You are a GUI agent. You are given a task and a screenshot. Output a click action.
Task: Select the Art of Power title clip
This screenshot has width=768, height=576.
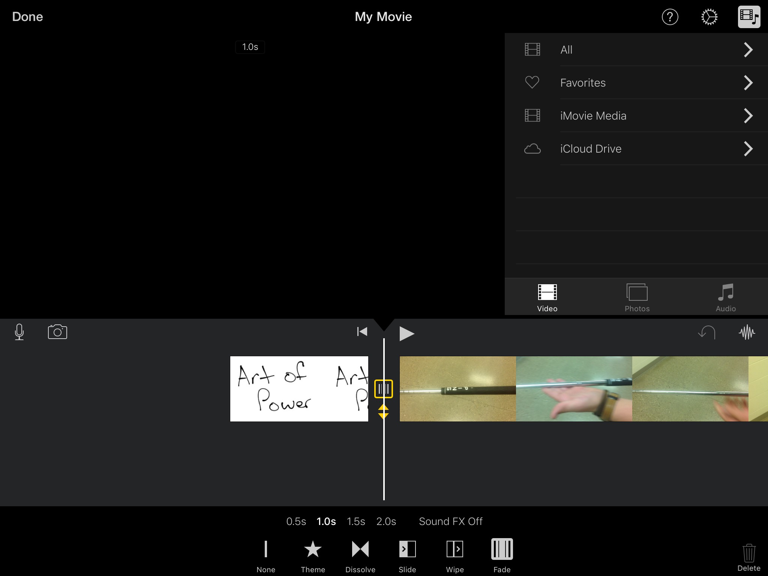(299, 389)
